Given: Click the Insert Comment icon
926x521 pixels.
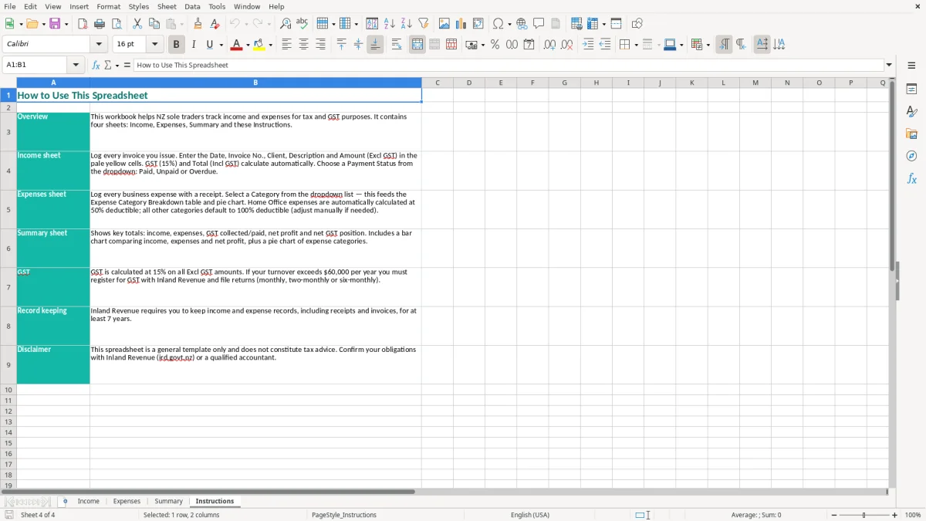Looking at the screenshot, I should [539, 24].
